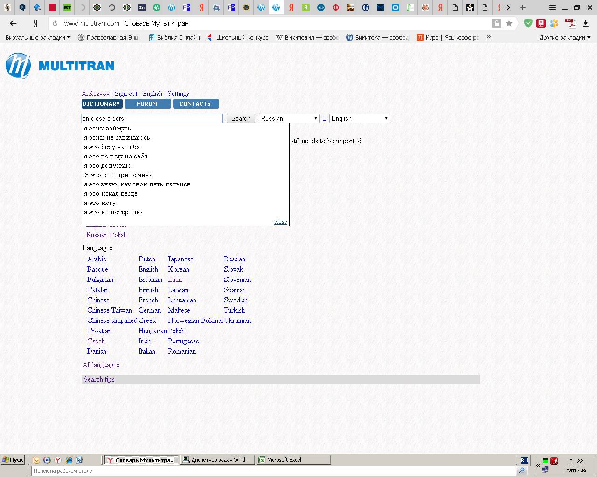Image resolution: width=597 pixels, height=477 pixels.
Task: Open Викитека bookmark
Action: 377,37
